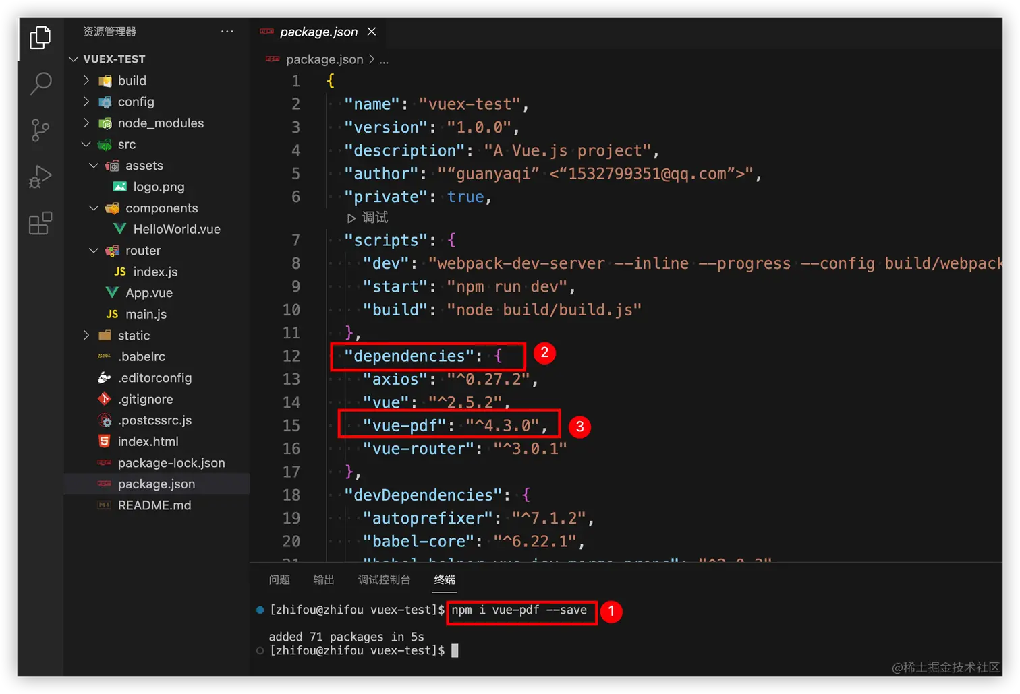Open the Extensions view icon

40,223
